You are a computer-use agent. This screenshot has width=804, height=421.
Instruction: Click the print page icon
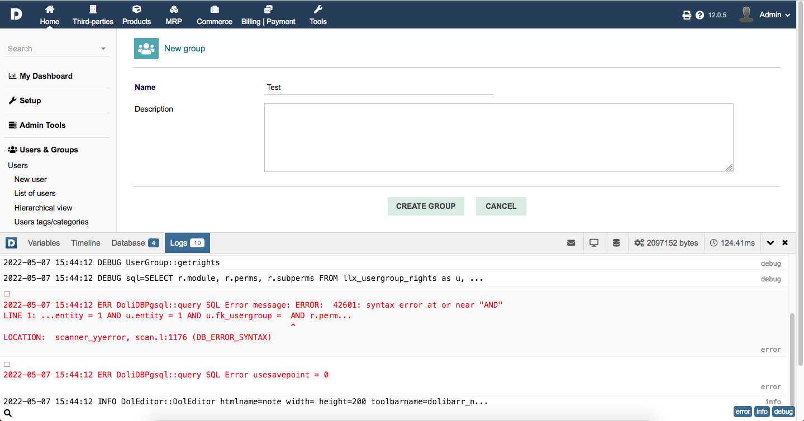click(x=687, y=15)
